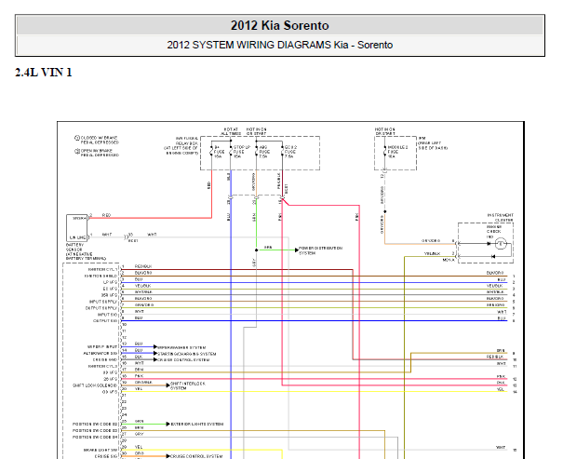This screenshot has height=459, width=563.
Task: Click the engine check indicator lamp symbol
Action: 500,244
